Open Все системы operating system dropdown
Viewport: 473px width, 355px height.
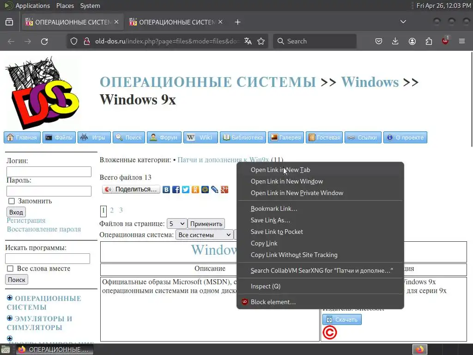204,235
